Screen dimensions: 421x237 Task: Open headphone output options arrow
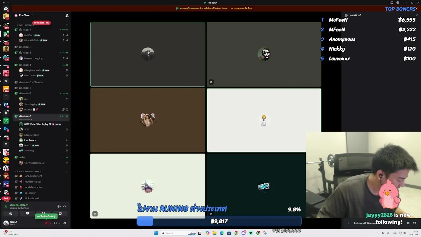[60, 223]
